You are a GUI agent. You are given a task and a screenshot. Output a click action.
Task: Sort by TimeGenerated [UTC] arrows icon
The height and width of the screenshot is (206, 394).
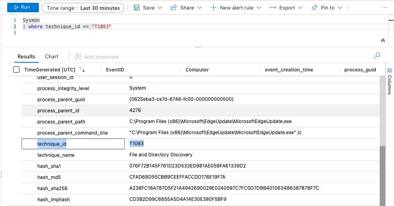pyautogui.click(x=82, y=69)
